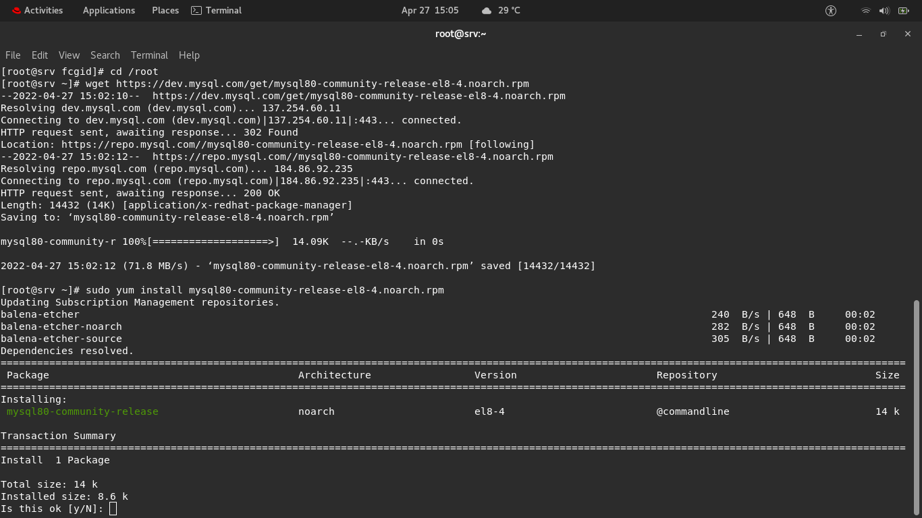The image size is (922, 518).
Task: Open the Search menu in terminal
Action: 105,55
